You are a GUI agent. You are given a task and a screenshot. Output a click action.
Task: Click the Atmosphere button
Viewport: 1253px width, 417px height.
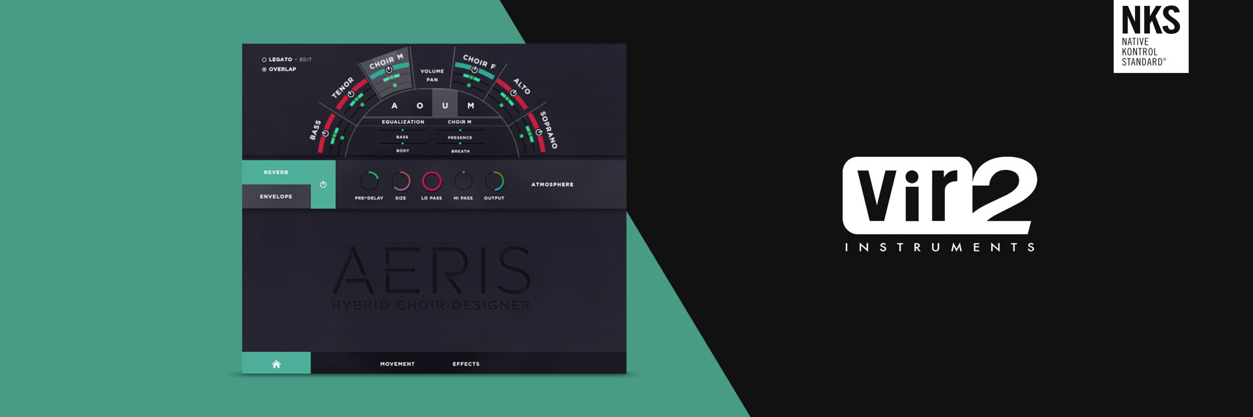pos(552,184)
